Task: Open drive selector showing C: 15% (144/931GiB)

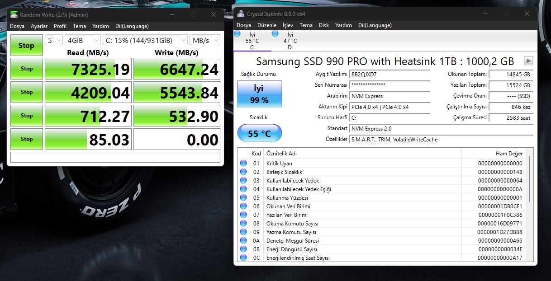Action: pyautogui.click(x=145, y=40)
